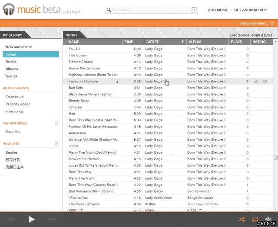Click the Bad Romance album cell
278x227 pixels.
tap(198, 191)
